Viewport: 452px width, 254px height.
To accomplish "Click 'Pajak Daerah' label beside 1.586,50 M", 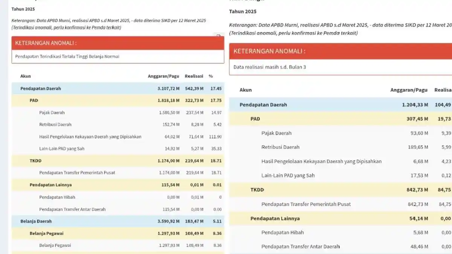I will click(x=52, y=113).
